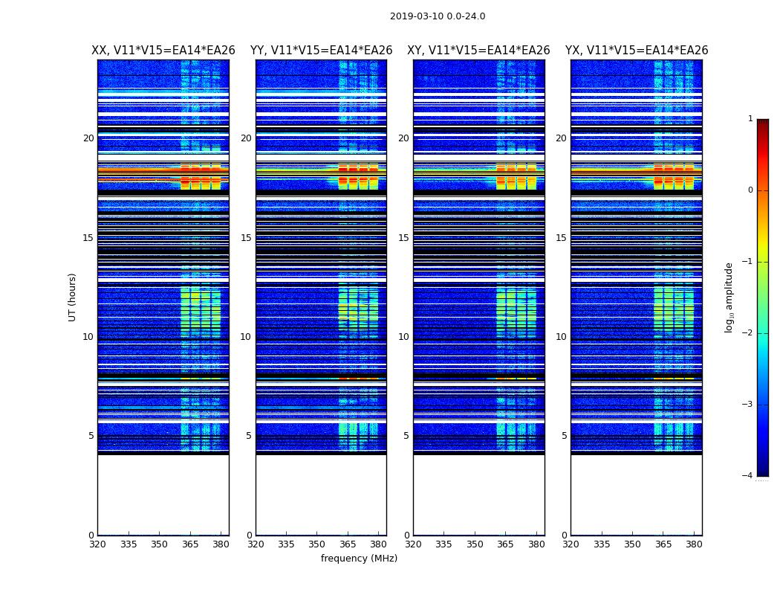The width and height of the screenshot is (780, 595).
Task: Click the XY panel title text
Action: tap(478, 51)
